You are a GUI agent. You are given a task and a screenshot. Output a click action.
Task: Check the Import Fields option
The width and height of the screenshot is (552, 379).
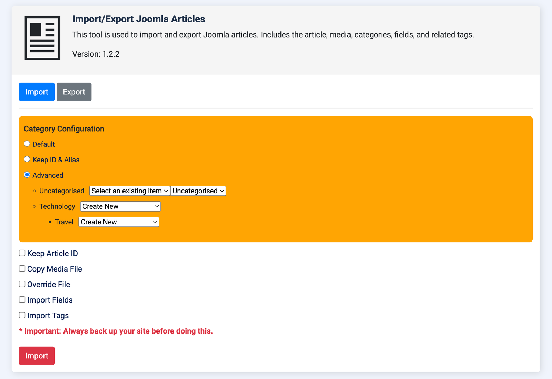click(x=22, y=300)
